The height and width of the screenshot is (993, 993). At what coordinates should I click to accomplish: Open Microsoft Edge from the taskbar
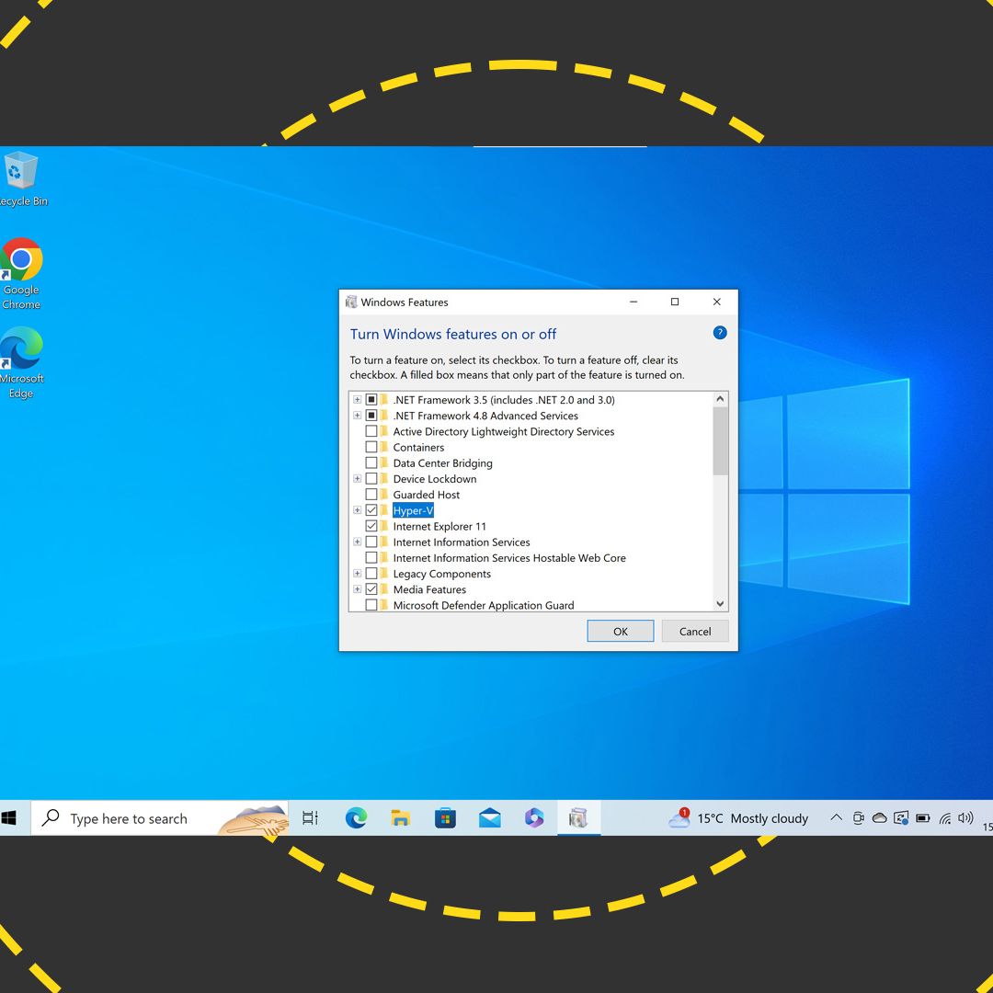point(355,817)
